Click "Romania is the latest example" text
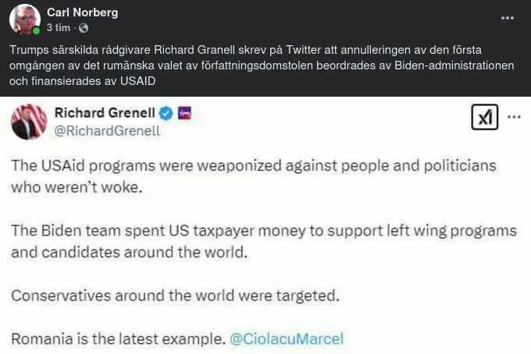 (117, 339)
